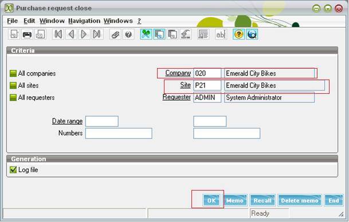This screenshot has width=349, height=222.
Task: Uncheck the Log file checkbox
Action: [x=13, y=170]
